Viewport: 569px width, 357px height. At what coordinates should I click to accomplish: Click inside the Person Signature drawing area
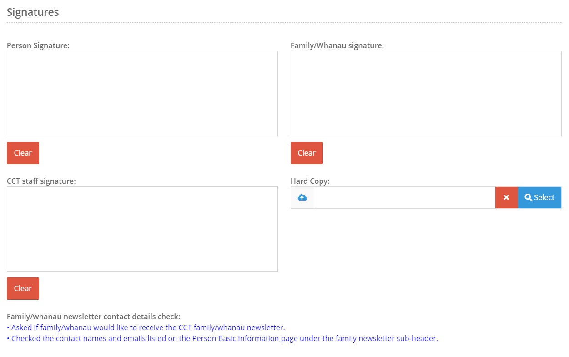tap(142, 94)
